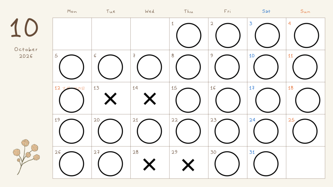Click the X mark on October 14

click(150, 99)
